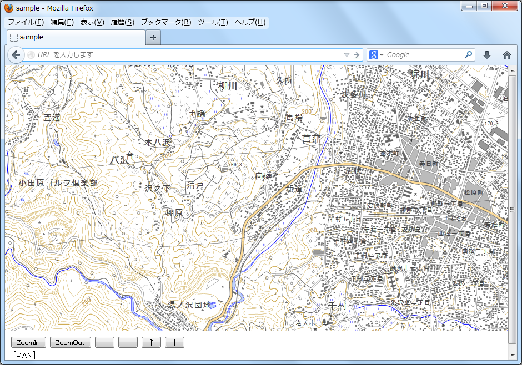Pan the map up with arrow button
Image resolution: width=522 pixels, height=365 pixels.
pos(151,342)
